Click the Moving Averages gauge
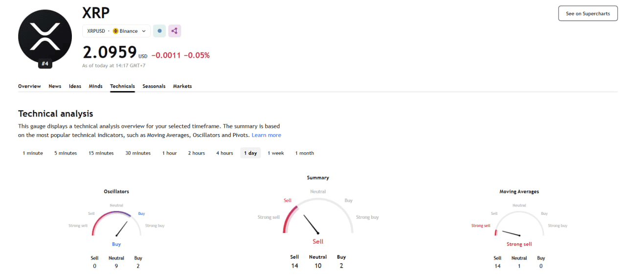This screenshot has width=626, height=280. [519, 225]
